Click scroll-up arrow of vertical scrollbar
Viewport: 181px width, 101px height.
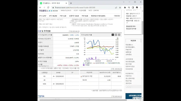click(143, 11)
